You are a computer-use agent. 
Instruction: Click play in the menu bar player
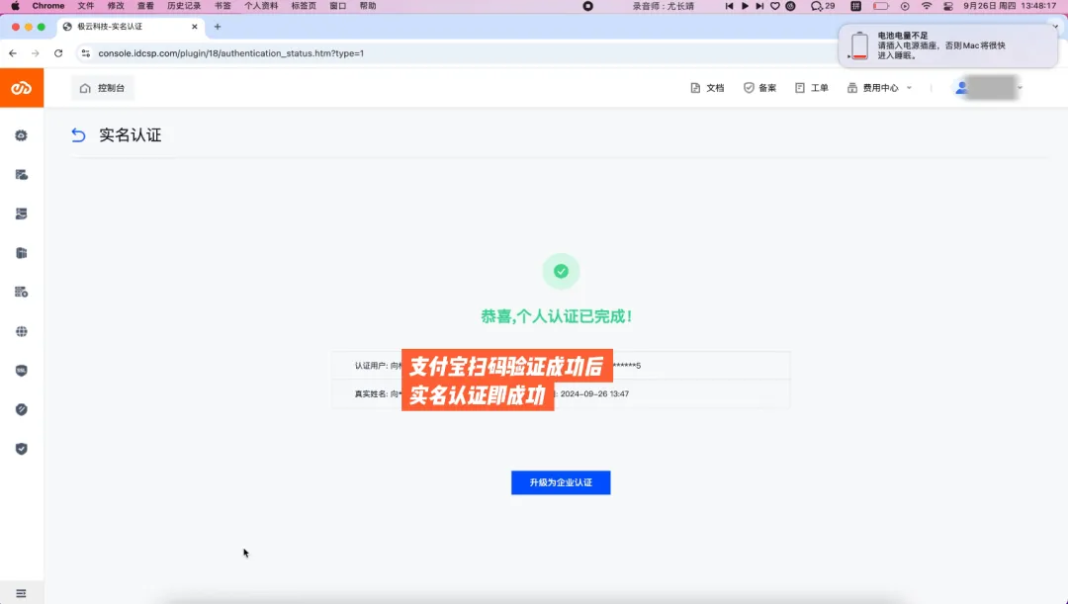click(x=745, y=6)
